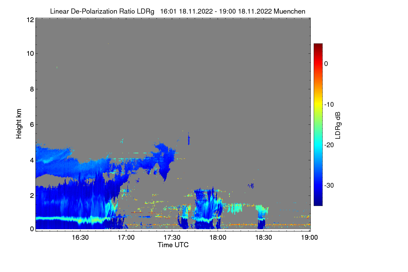Click the '6' height axis label
The width and height of the screenshot is (408, 272).
point(32,124)
